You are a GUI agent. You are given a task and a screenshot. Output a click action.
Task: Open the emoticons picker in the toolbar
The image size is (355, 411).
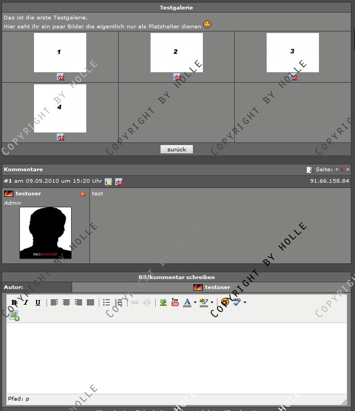(225, 303)
